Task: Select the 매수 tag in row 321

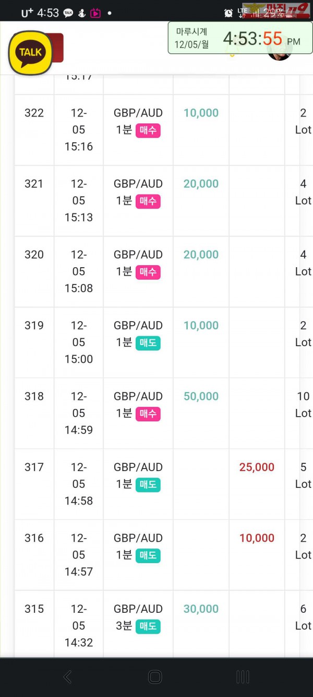Action: [x=148, y=201]
